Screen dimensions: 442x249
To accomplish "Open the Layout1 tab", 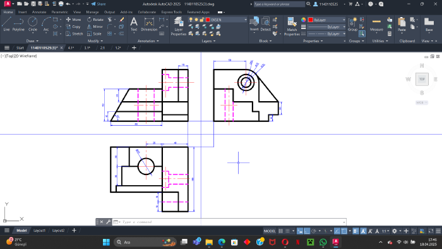I will pyautogui.click(x=39, y=231).
